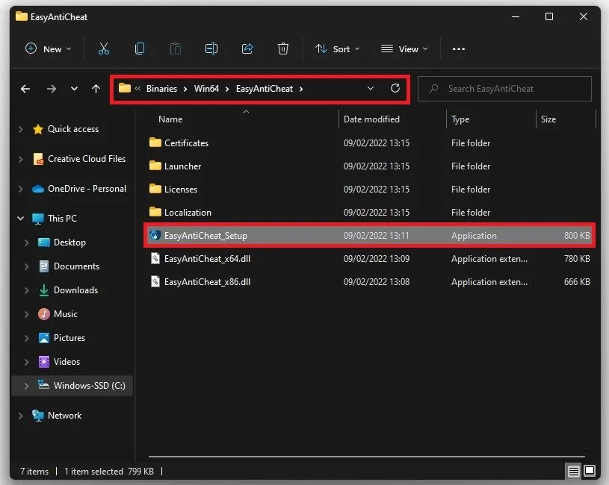Click the Cut scissors icon
The width and height of the screenshot is (609, 485).
(x=104, y=48)
